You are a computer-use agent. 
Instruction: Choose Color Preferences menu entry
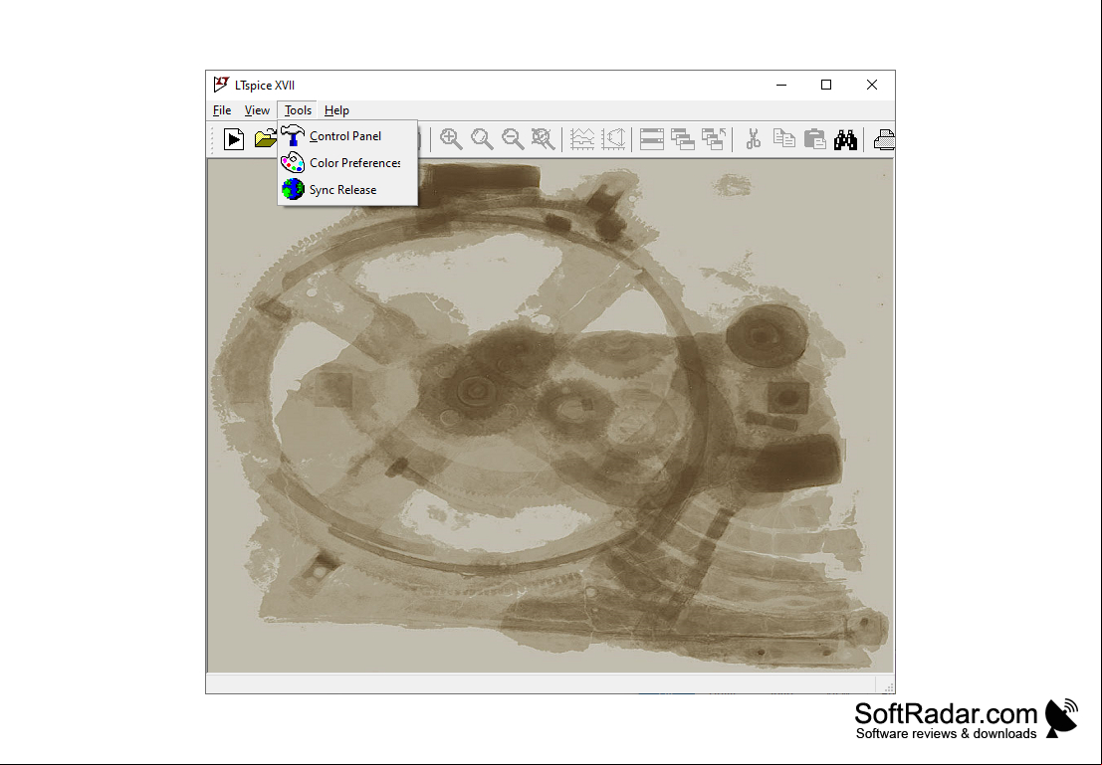347,162
